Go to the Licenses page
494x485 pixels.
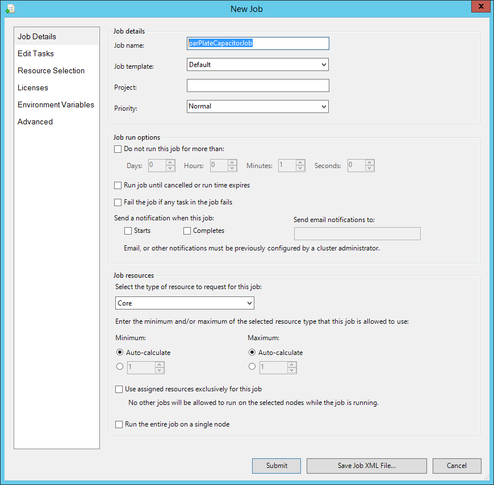point(56,87)
